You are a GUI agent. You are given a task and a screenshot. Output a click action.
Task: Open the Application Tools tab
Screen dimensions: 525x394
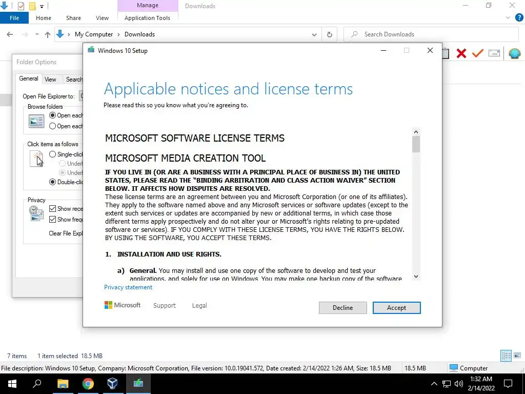click(147, 18)
